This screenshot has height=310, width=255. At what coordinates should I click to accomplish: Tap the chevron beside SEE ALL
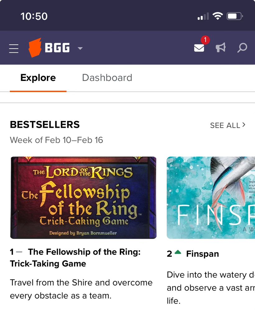[244, 125]
